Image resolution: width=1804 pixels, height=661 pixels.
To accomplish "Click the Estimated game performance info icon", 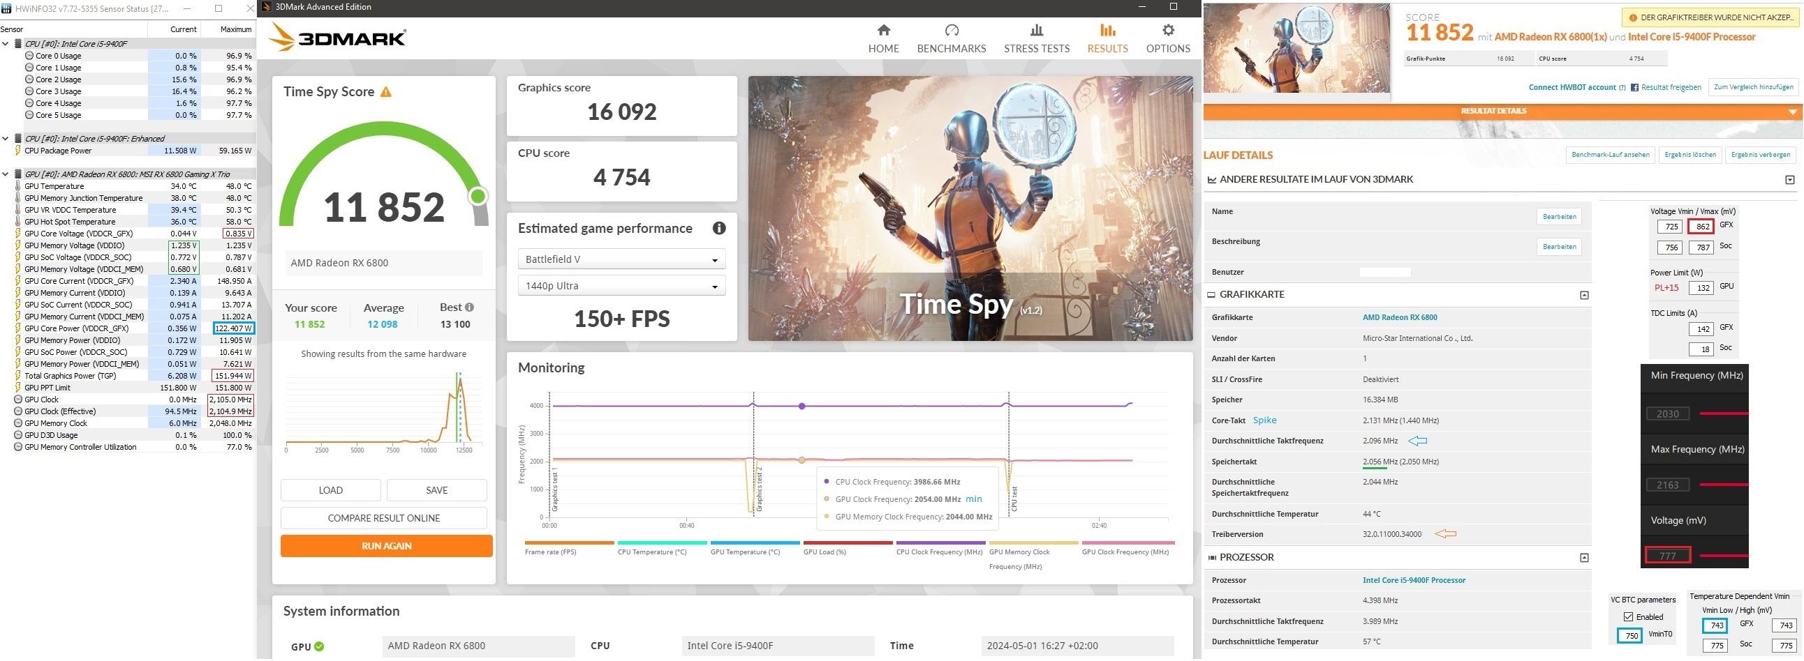I will (x=718, y=228).
